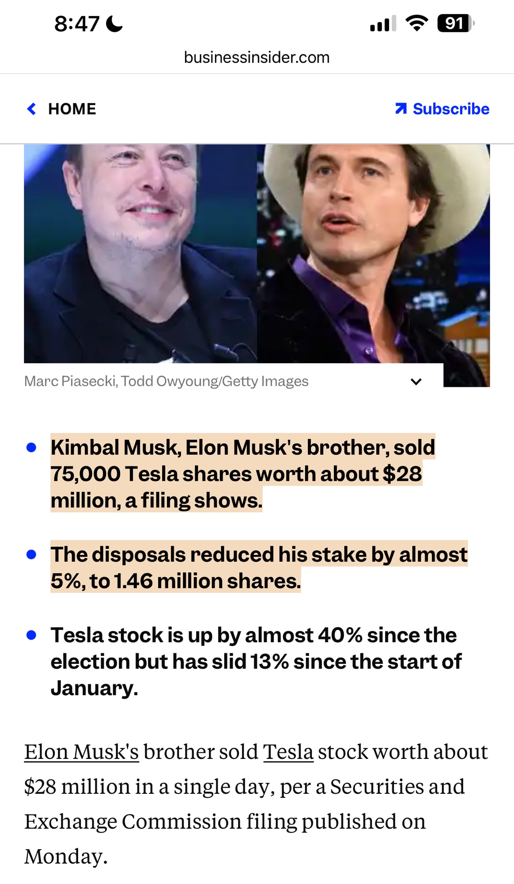Click the blue arrow icon beside Subscribe
Screen dimensions: 514x884
[x=401, y=109]
